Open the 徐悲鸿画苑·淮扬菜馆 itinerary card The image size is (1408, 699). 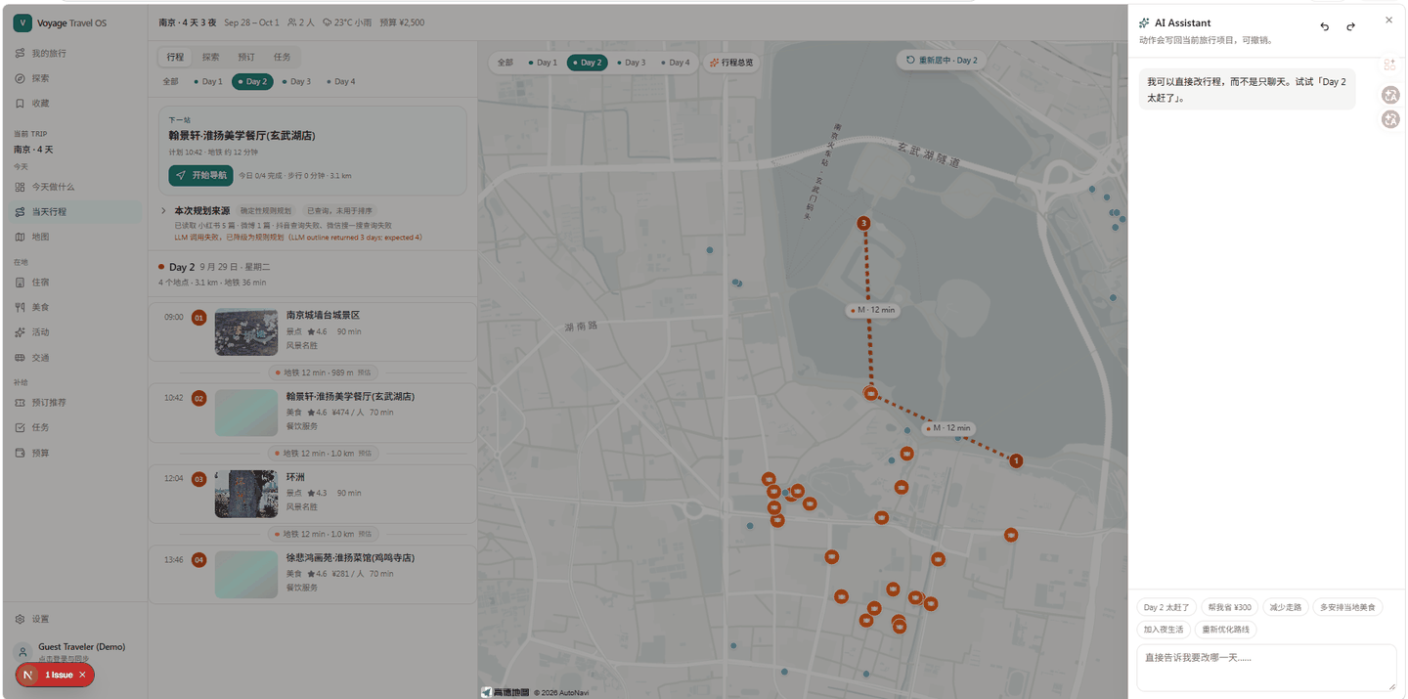click(x=313, y=574)
